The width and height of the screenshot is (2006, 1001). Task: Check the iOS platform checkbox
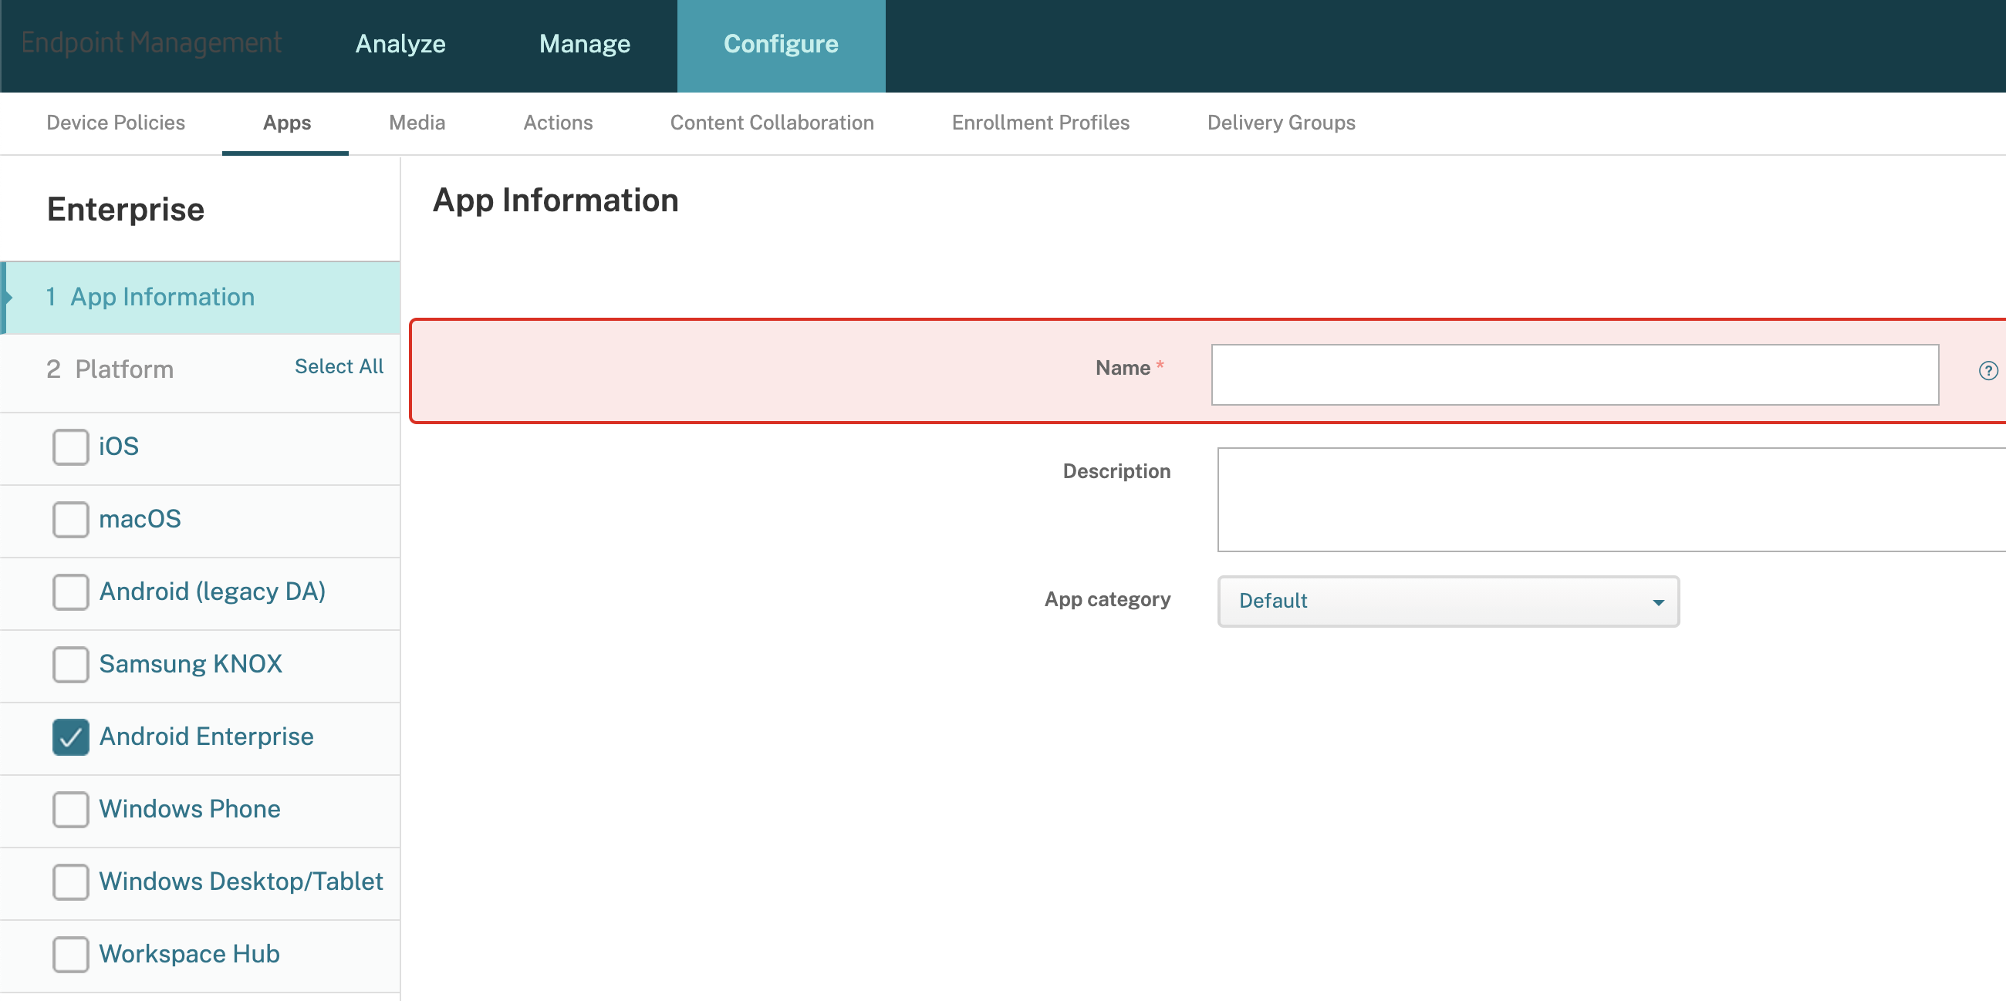click(x=70, y=447)
